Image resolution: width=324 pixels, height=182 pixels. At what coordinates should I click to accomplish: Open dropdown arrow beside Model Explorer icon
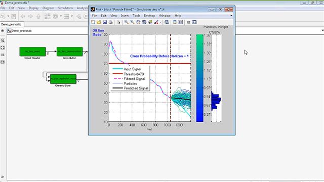[x=72, y=16]
